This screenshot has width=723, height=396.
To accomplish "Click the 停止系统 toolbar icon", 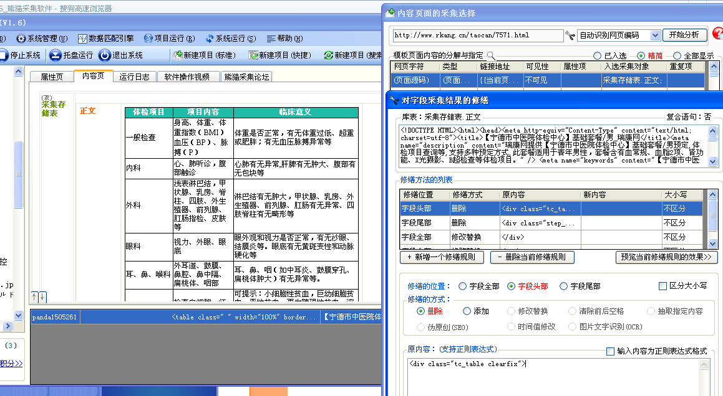I will [x=4, y=55].
